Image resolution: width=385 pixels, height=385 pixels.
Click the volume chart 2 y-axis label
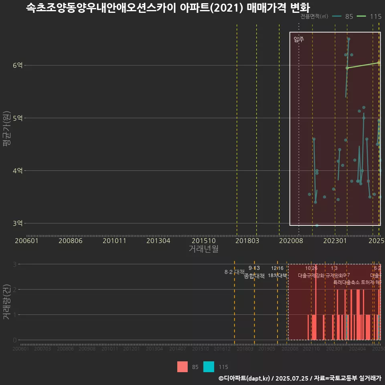15,290
